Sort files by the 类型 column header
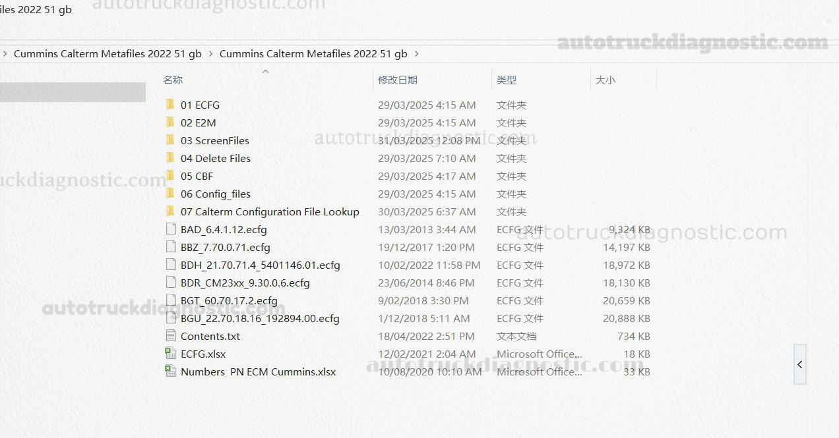This screenshot has width=839, height=438. pyautogui.click(x=507, y=80)
